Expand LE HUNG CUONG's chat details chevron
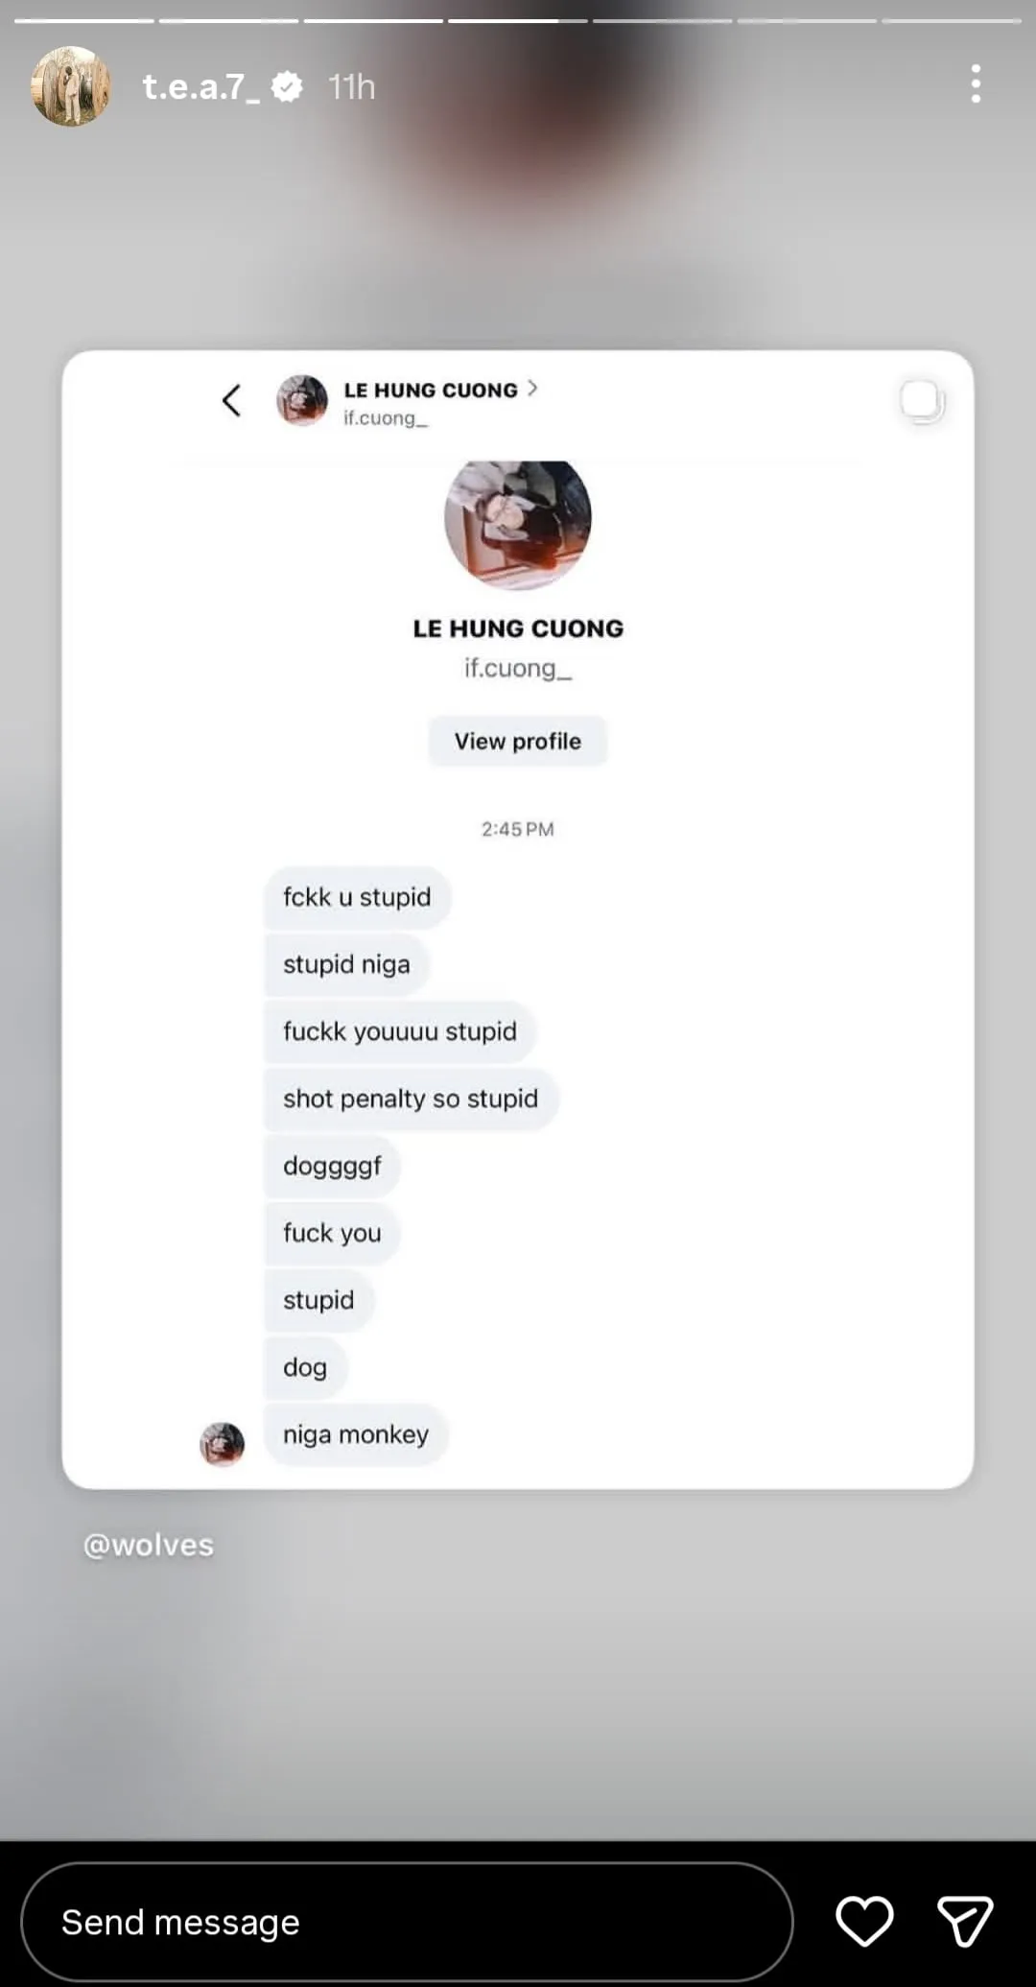The image size is (1036, 1987). click(533, 389)
